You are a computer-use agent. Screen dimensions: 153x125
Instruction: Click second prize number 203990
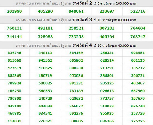[14, 11]
